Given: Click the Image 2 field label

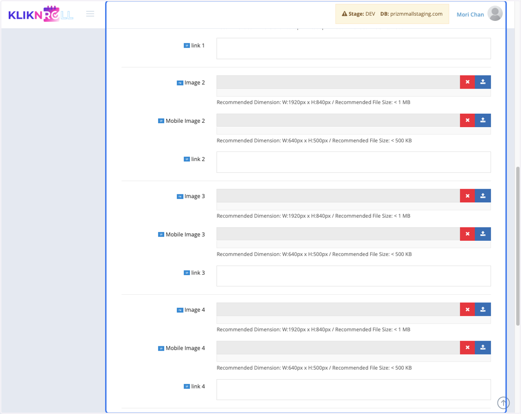Looking at the screenshot, I should coord(195,83).
